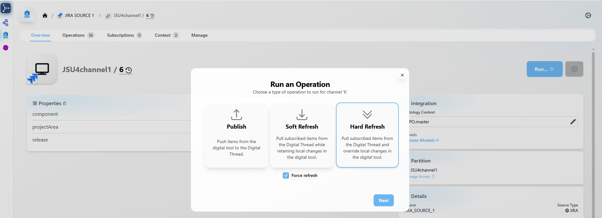
Task: Open the graph nodes sidebar icon
Action: [6, 23]
